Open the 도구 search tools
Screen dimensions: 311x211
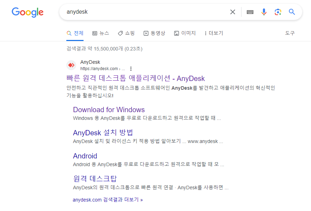point(290,33)
